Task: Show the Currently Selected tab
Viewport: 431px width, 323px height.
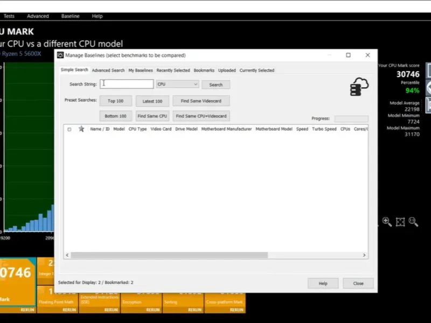Action: [x=257, y=71]
